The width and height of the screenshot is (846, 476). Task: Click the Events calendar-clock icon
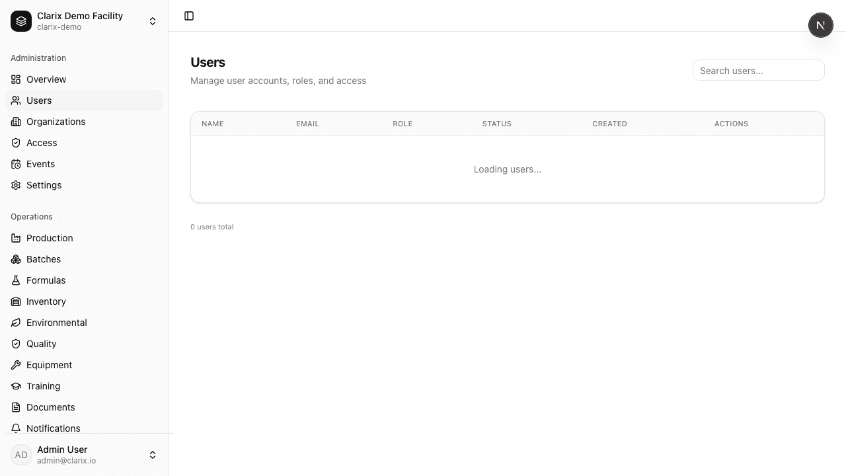click(16, 164)
